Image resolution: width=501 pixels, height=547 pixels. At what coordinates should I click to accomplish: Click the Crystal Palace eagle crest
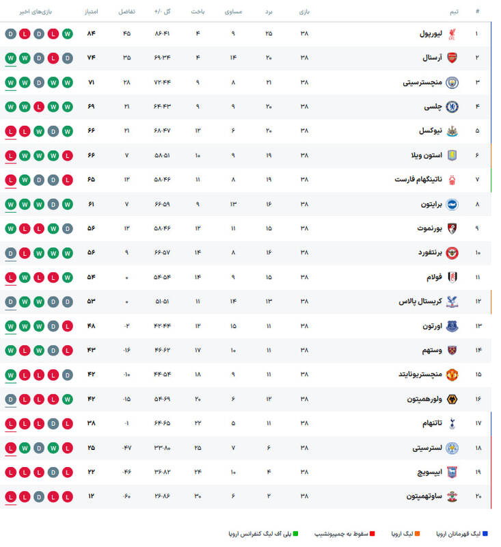click(452, 302)
